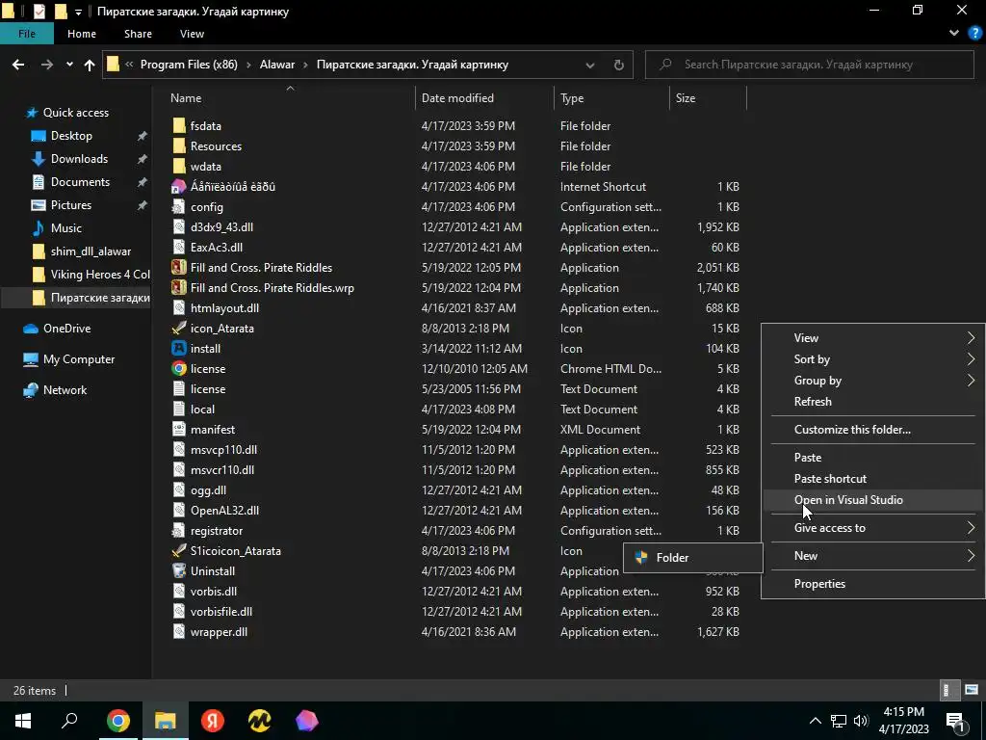Click the folder search input field
The width and height of the screenshot is (986, 740).
pos(809,65)
